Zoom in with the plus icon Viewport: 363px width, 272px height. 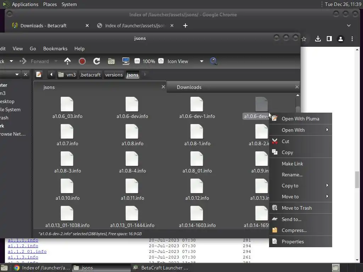(x=161, y=61)
